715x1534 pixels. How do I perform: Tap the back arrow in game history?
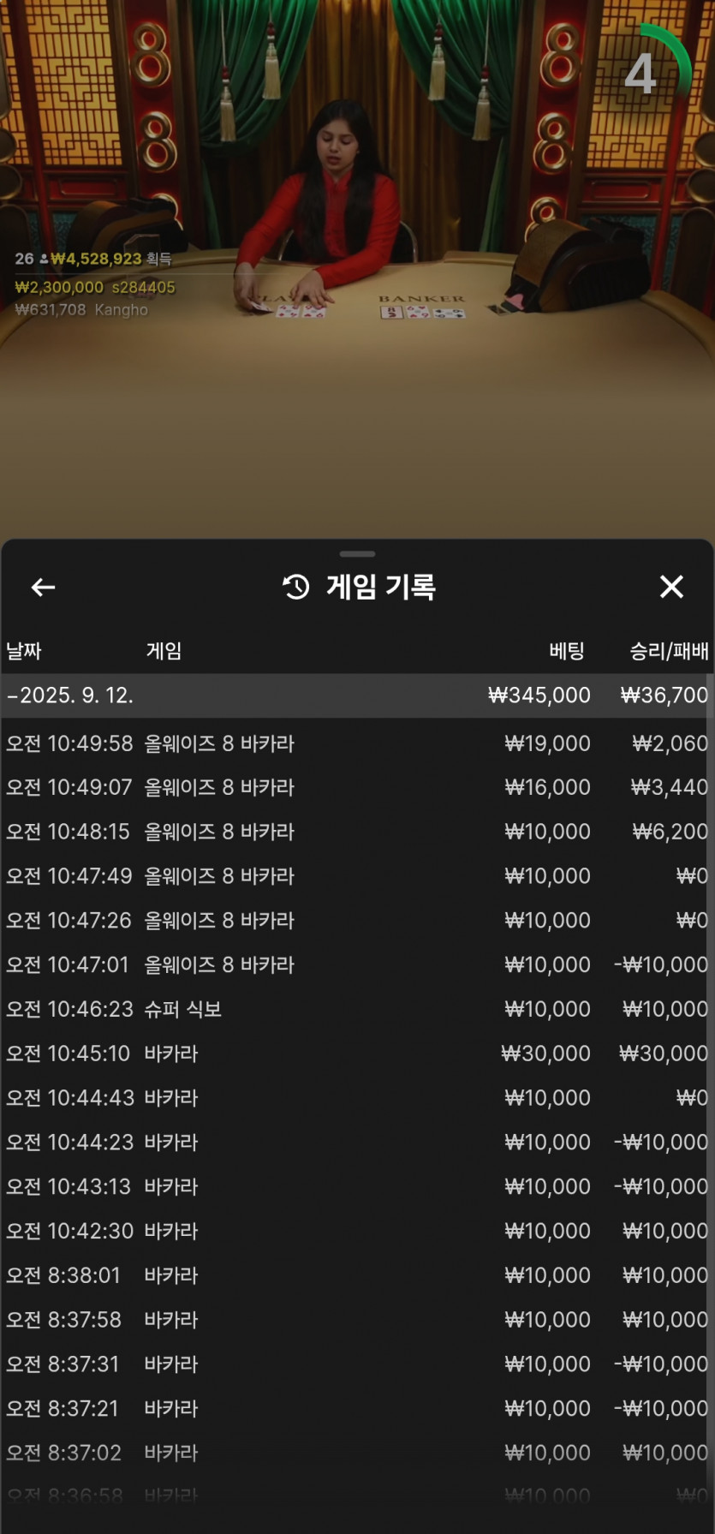(x=44, y=587)
